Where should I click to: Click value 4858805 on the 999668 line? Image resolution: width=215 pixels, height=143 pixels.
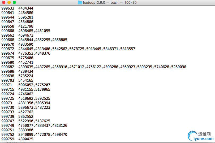coord(60,40)
